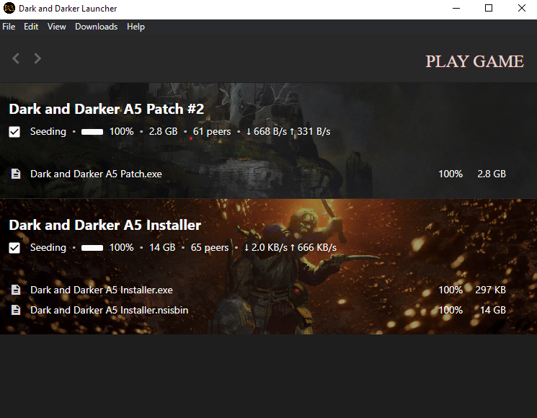This screenshot has height=418, width=537.
Task: Select Dark and Darker A5 Patch #2 title
Action: pos(107,109)
